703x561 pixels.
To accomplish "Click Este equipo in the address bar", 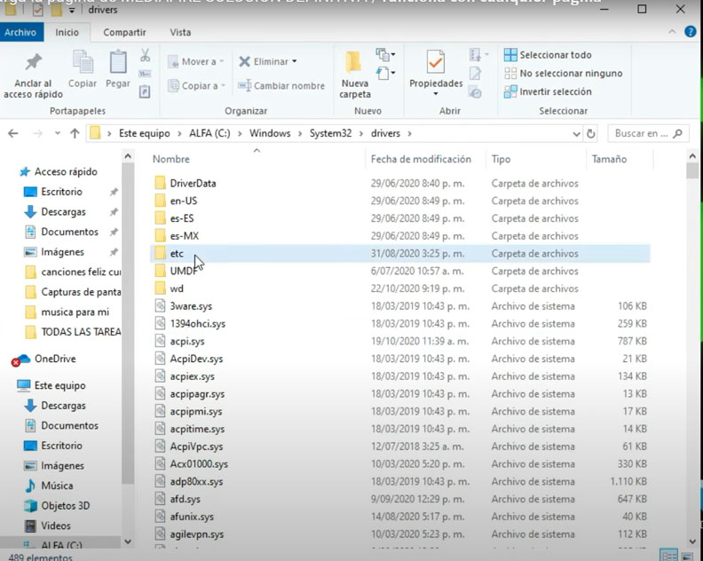I will (145, 133).
